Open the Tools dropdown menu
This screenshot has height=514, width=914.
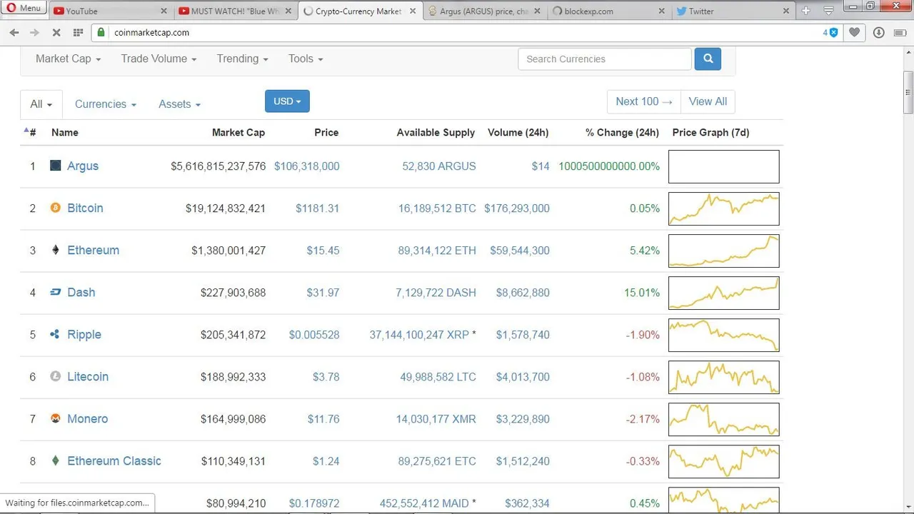(x=306, y=59)
